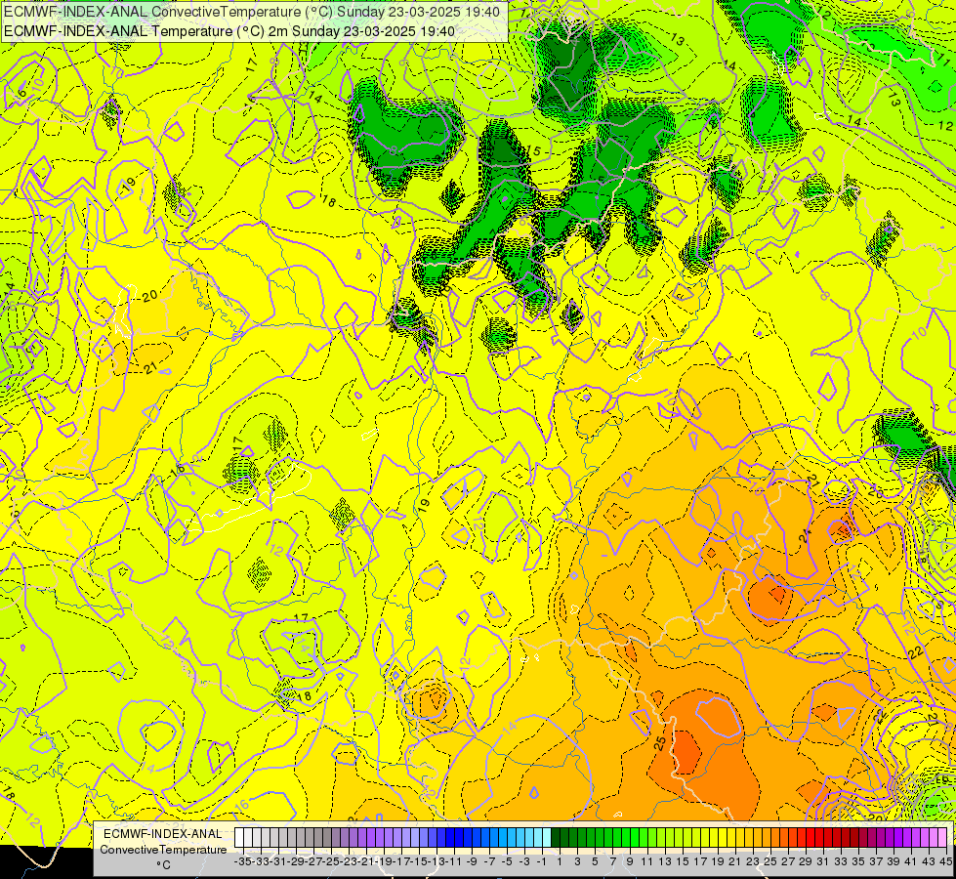Select the pink swatch at the legend's right end

coord(943,838)
